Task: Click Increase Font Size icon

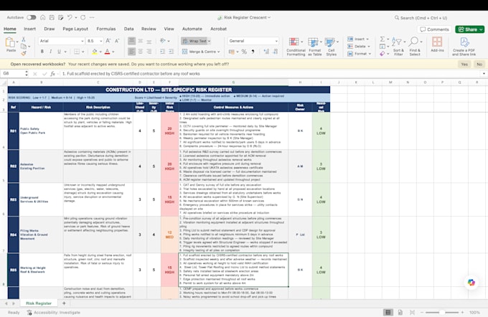Action: (x=108, y=41)
